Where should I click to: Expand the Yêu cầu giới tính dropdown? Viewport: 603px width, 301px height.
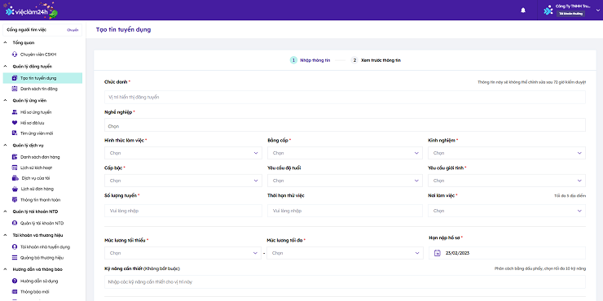coord(507,181)
